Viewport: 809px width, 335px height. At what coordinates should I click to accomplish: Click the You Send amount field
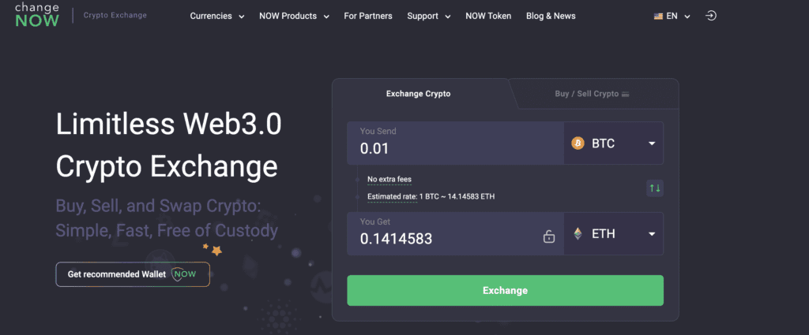455,143
